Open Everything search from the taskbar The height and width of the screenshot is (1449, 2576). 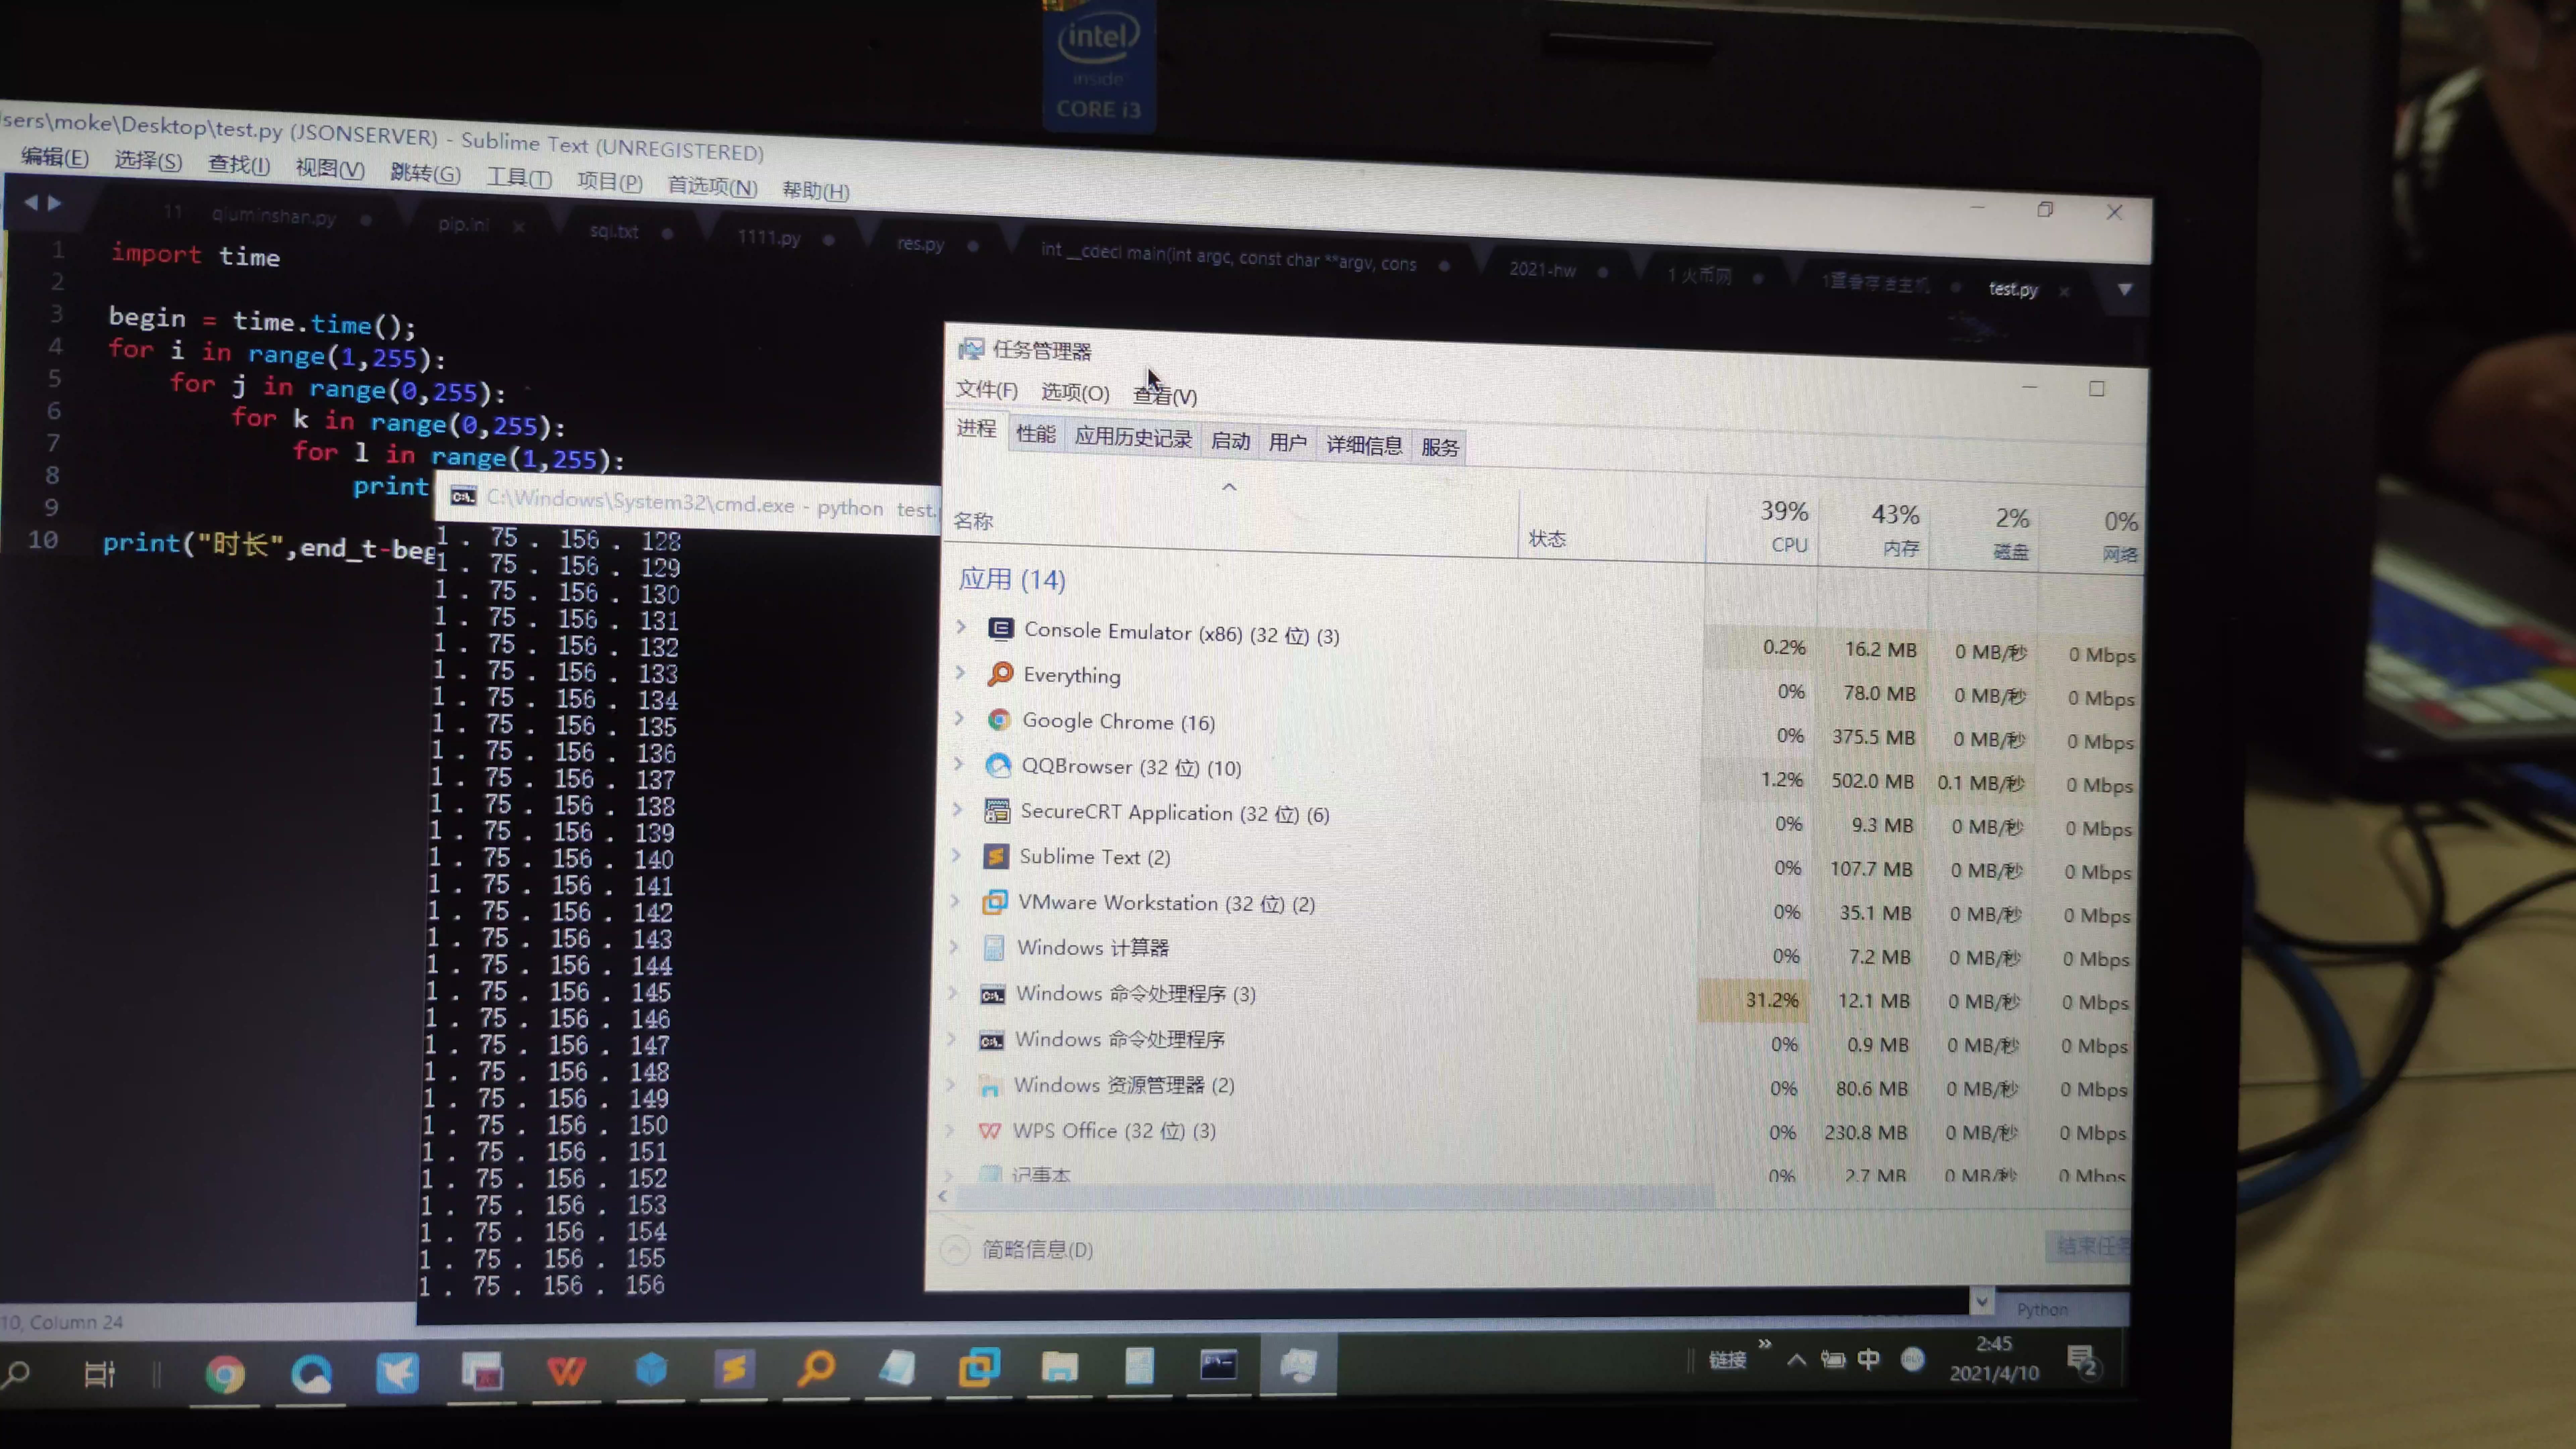816,1368
